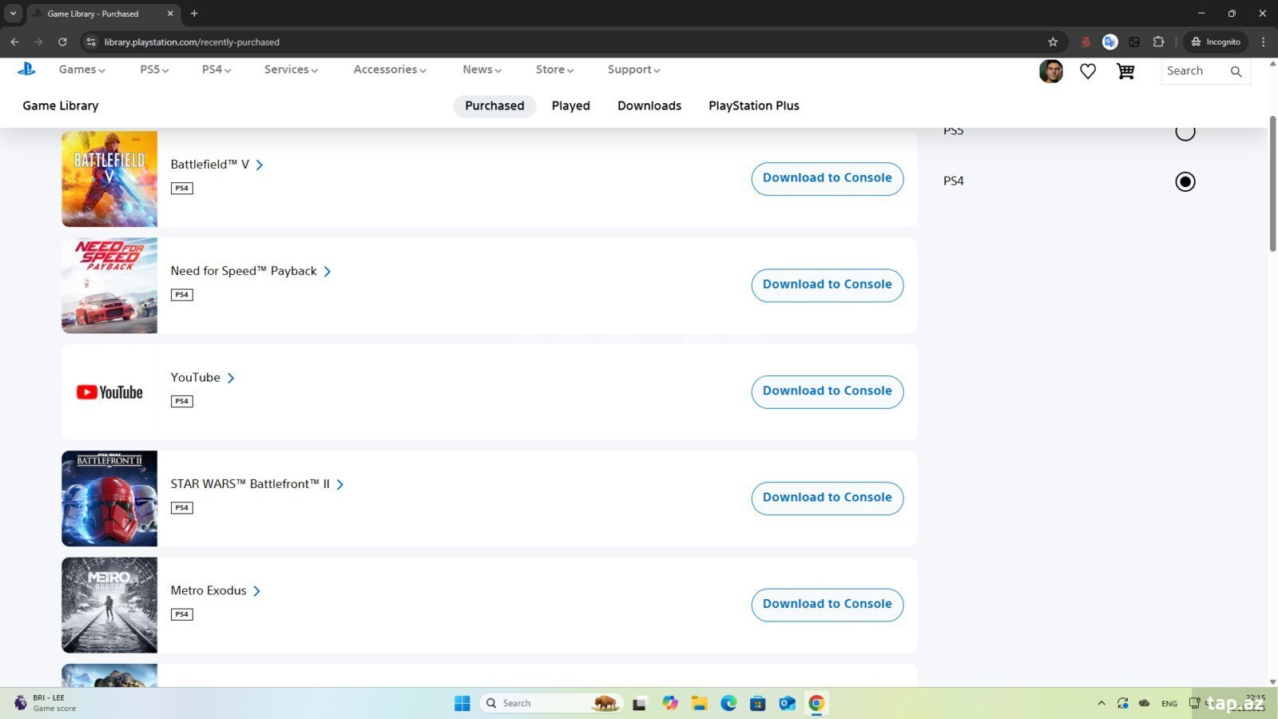The width and height of the screenshot is (1278, 719).
Task: Go back with the browser back arrow
Action: coord(14,42)
